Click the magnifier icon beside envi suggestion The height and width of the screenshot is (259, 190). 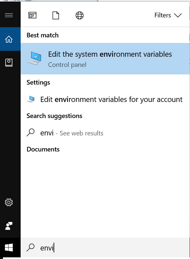coord(30,133)
